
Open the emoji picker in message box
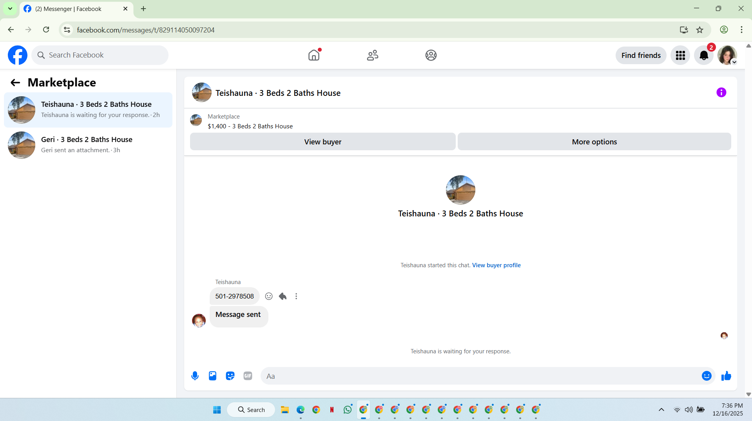[707, 376]
